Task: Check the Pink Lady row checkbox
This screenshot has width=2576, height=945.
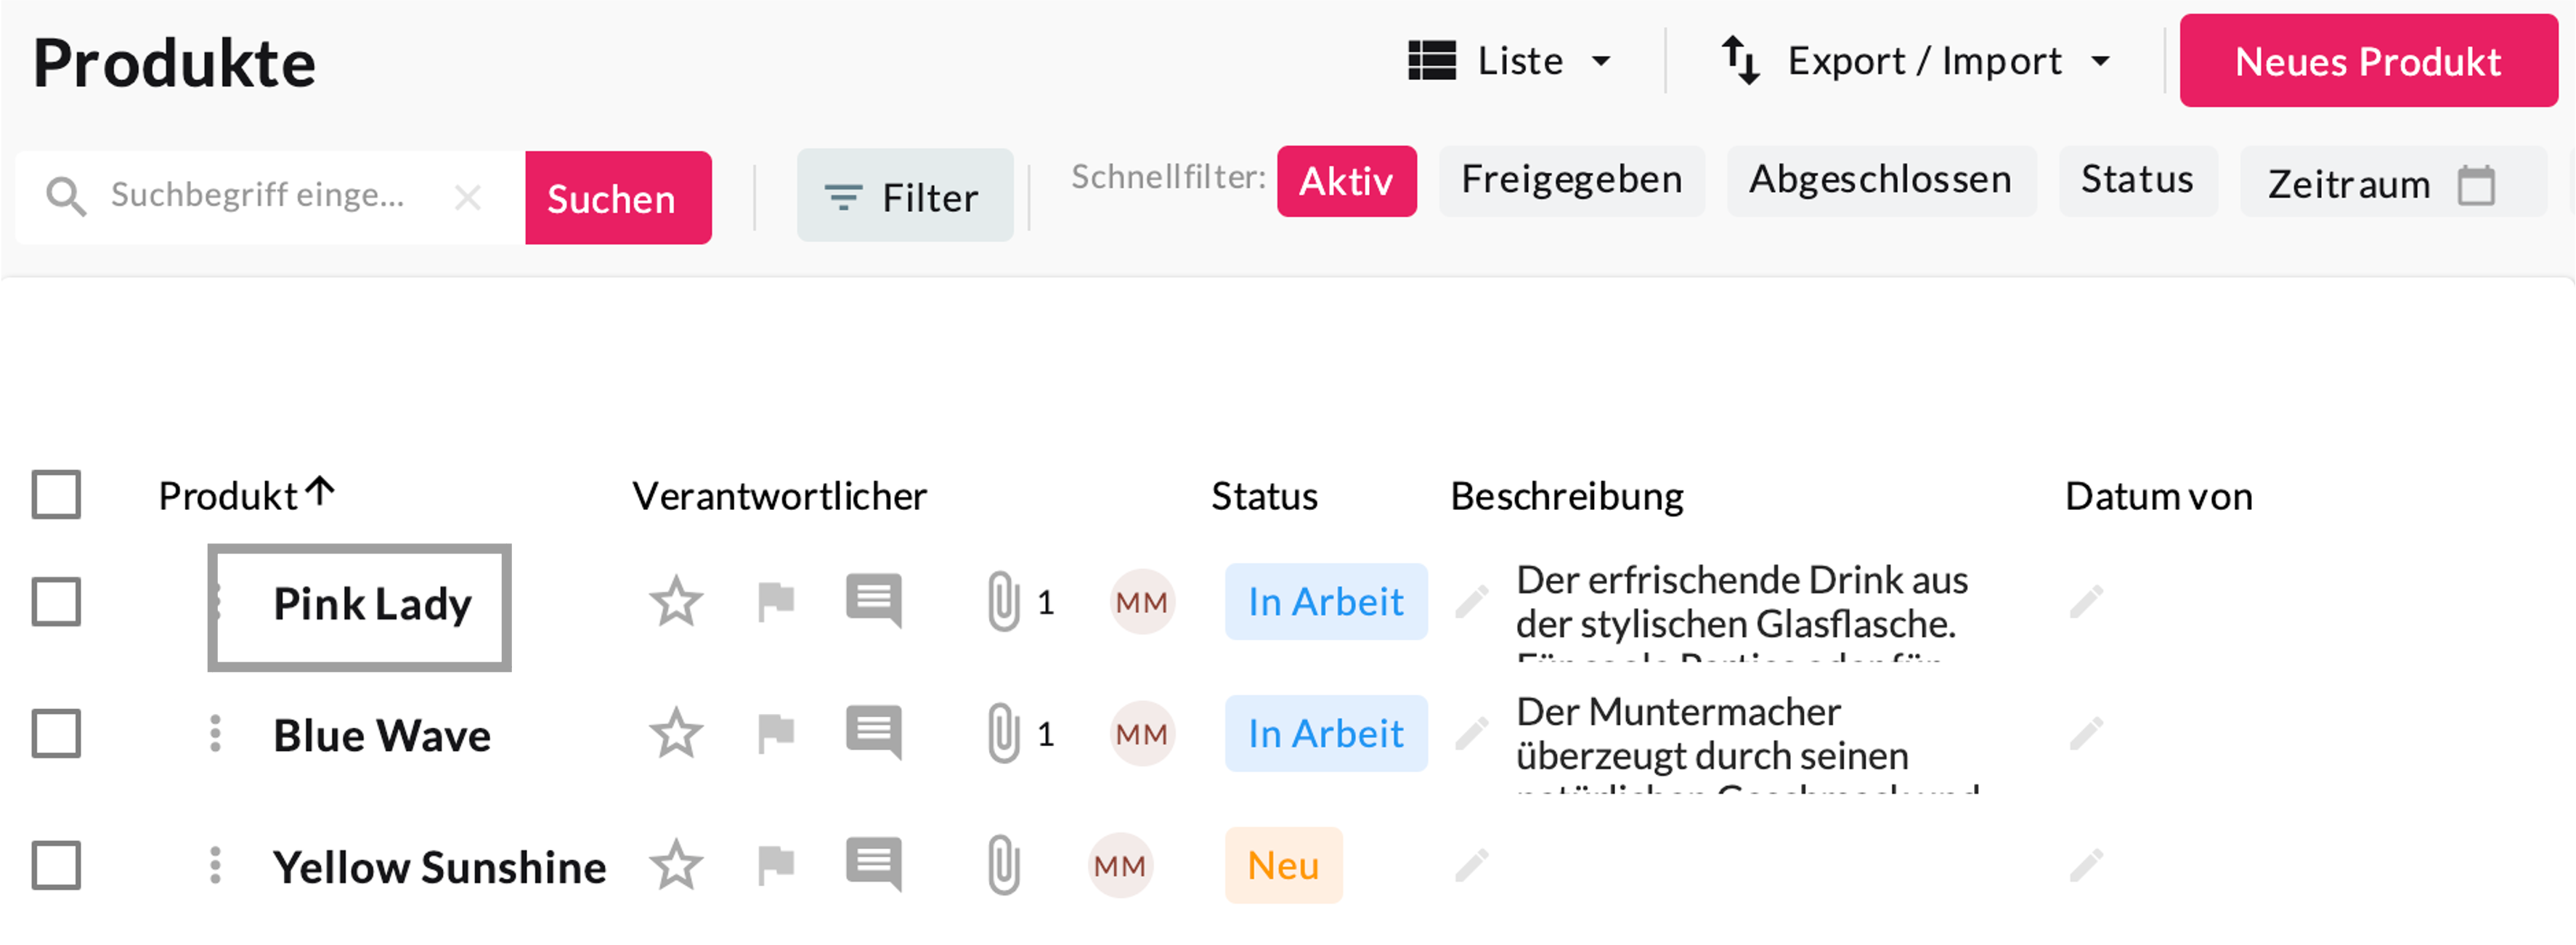Action: [x=56, y=602]
